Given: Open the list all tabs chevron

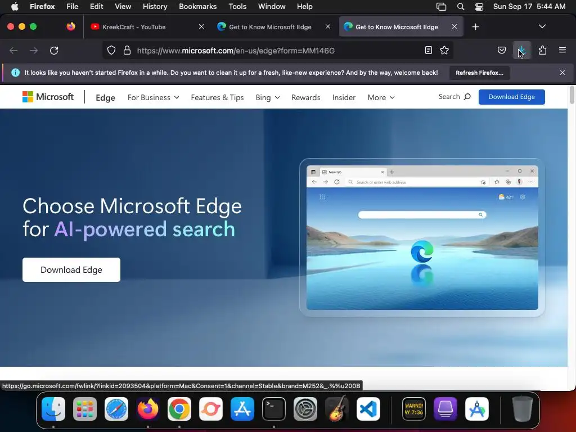Looking at the screenshot, I should (542, 26).
